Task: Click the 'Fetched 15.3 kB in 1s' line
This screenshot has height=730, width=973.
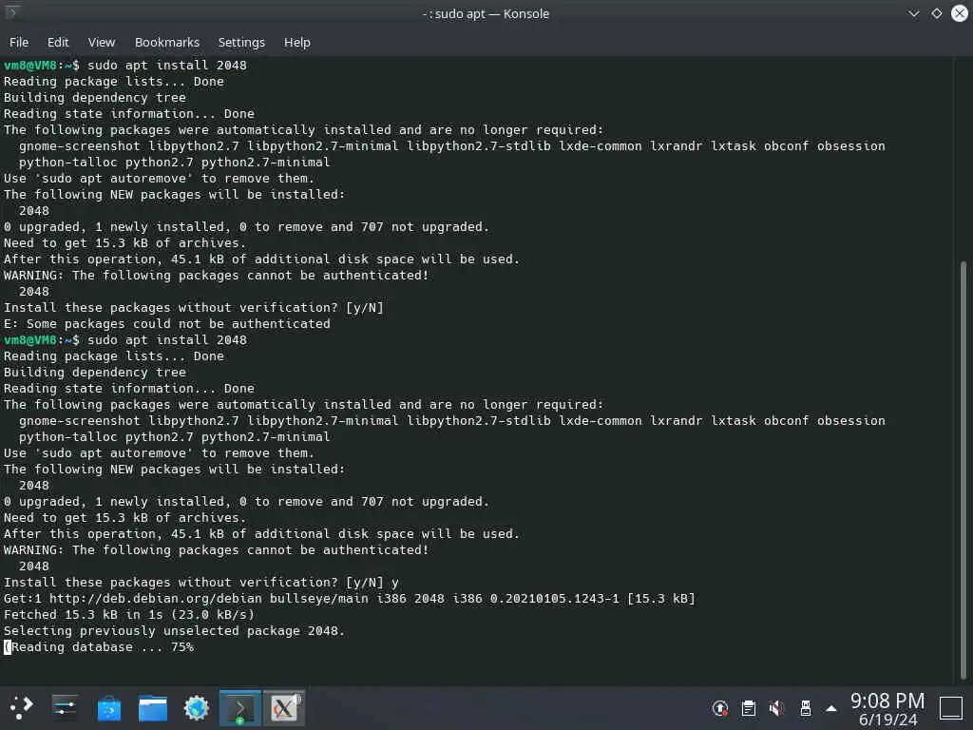Action: click(129, 615)
